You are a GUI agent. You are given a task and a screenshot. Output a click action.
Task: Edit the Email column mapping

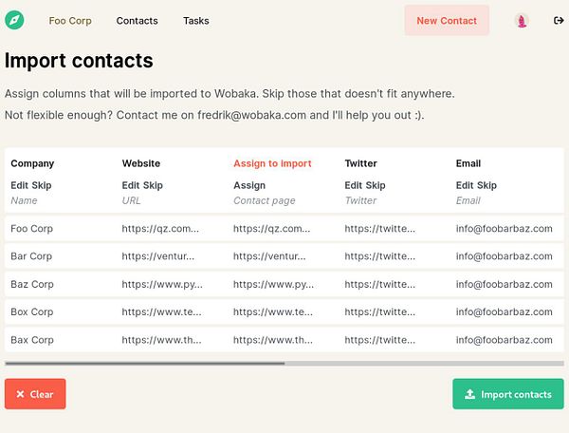tap(465, 185)
